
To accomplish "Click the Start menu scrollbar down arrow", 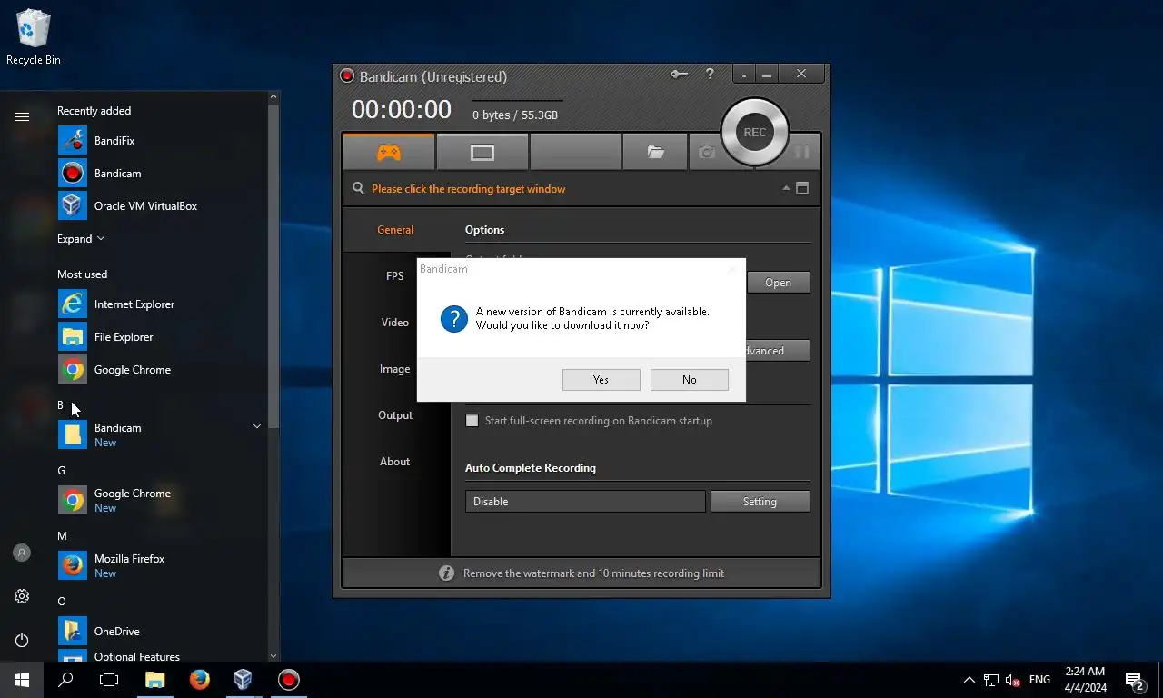I will tap(273, 655).
